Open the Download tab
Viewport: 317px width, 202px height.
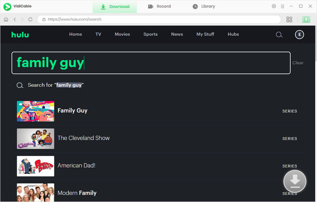(115, 7)
